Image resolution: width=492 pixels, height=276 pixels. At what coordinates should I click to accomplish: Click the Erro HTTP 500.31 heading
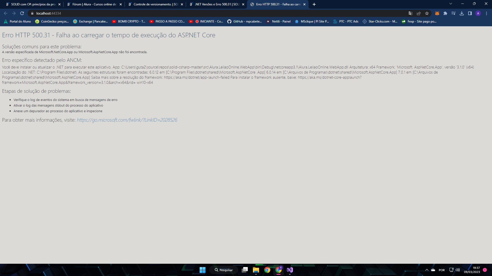point(109,35)
